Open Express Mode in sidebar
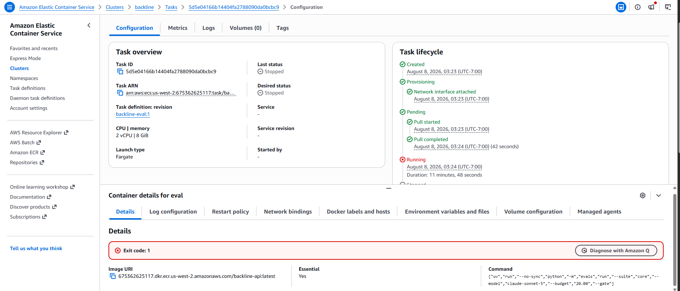680x291 pixels. coord(25,59)
